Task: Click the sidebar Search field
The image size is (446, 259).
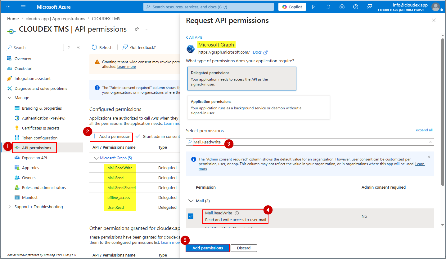Action: [x=35, y=47]
